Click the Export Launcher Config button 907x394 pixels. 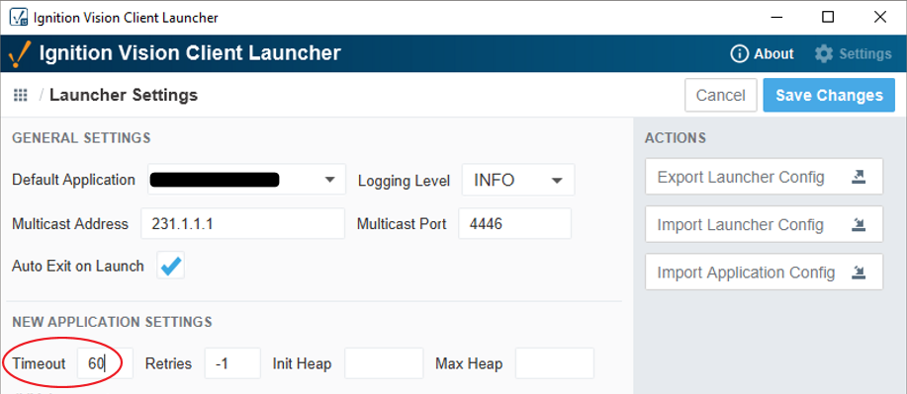(765, 177)
